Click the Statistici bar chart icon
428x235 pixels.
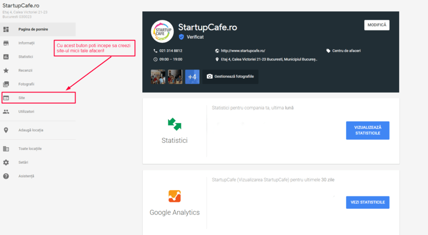pyautogui.click(x=6, y=57)
